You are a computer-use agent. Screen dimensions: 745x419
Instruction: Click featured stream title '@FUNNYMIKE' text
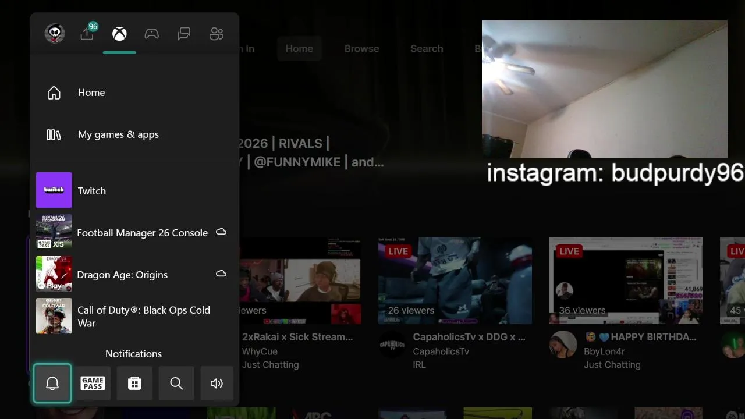[297, 162]
